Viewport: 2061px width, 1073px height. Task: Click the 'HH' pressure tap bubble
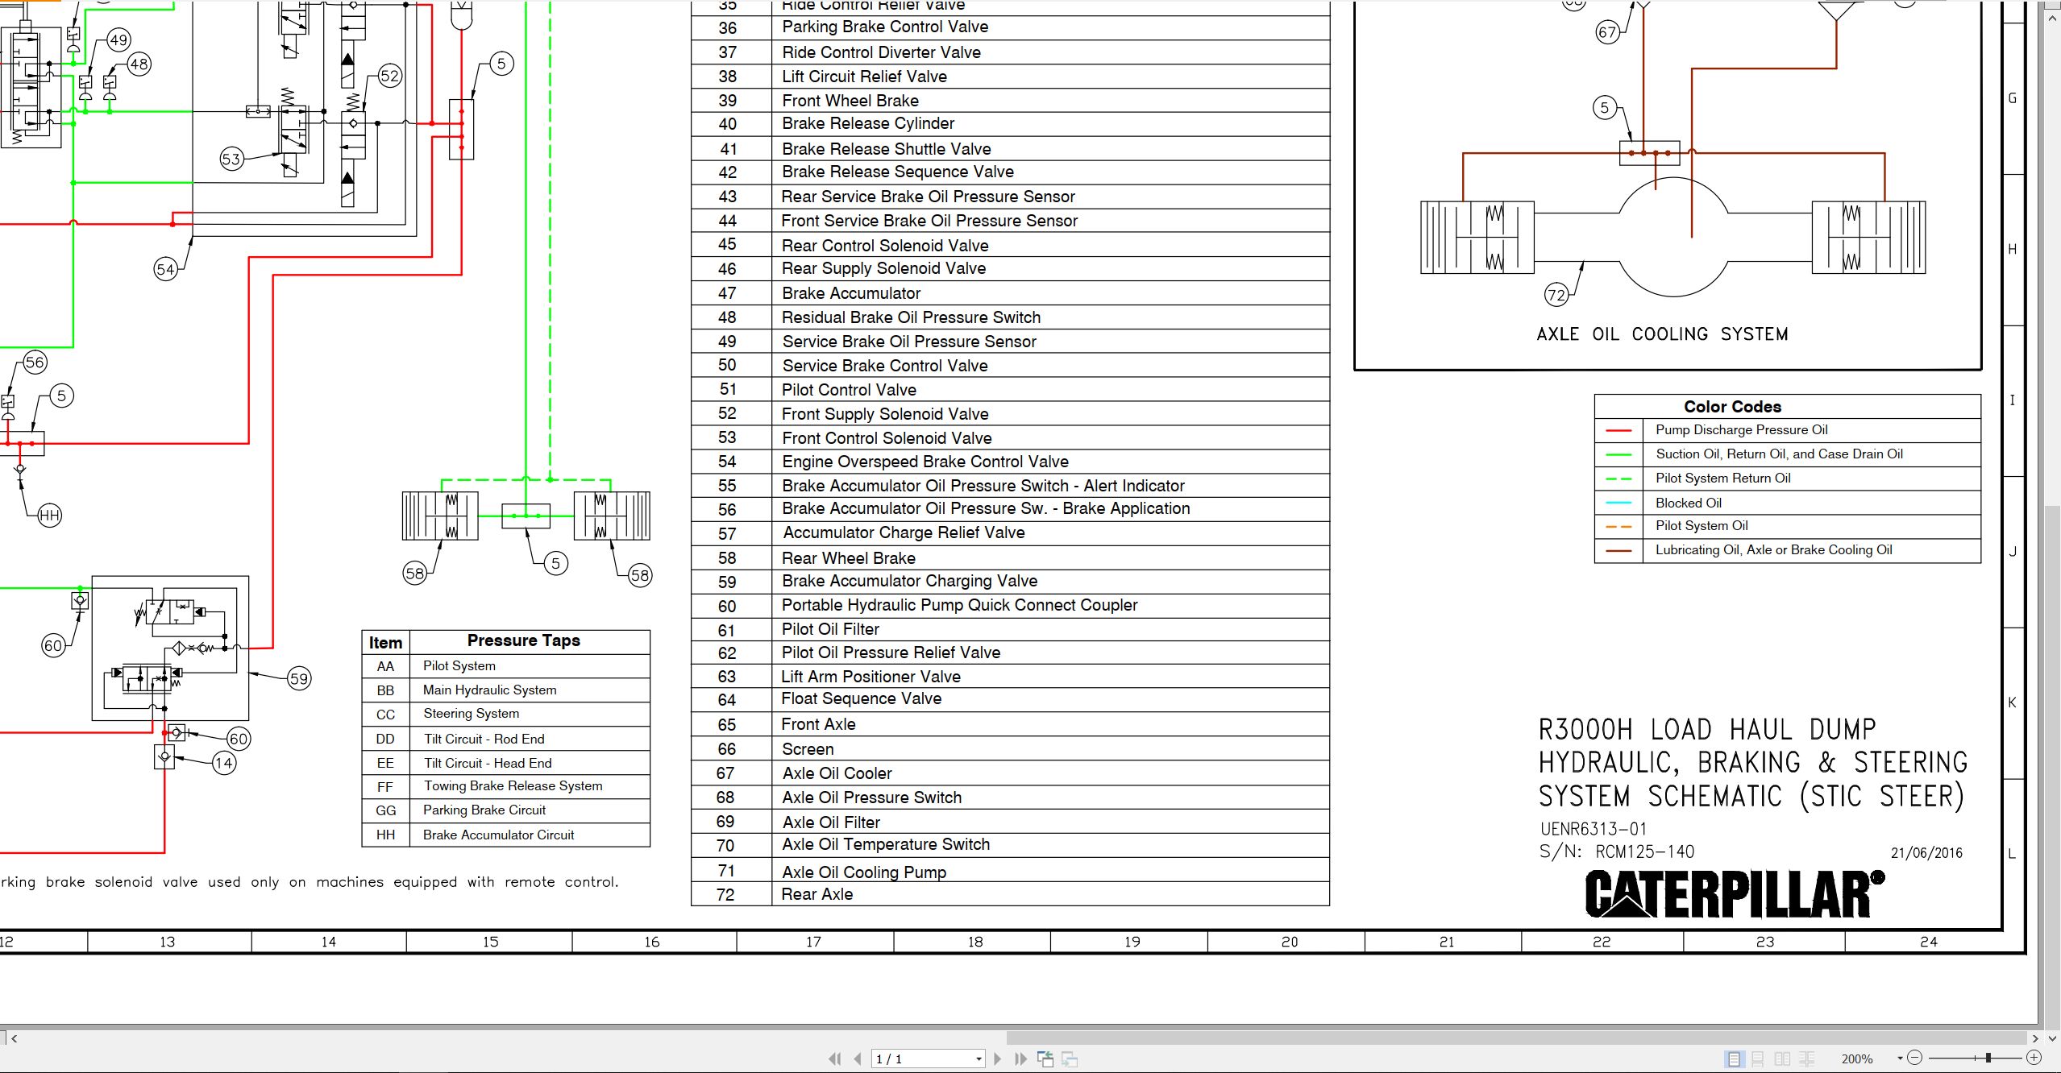(x=49, y=516)
